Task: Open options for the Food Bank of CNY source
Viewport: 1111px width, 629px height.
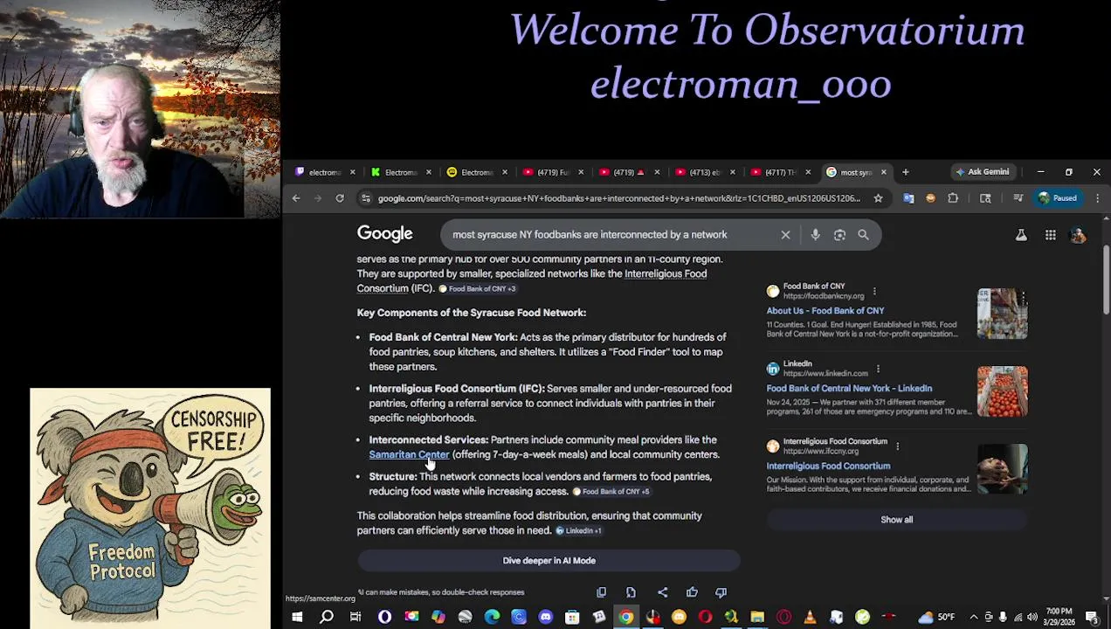Action: click(874, 291)
